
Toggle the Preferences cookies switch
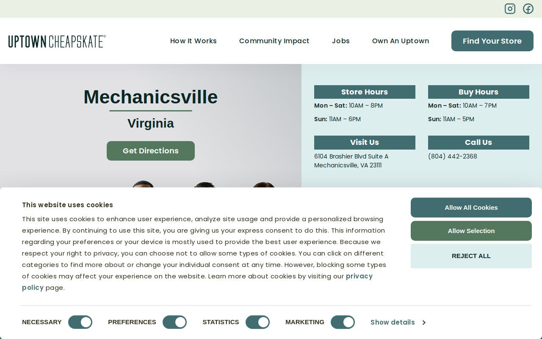coord(174,322)
